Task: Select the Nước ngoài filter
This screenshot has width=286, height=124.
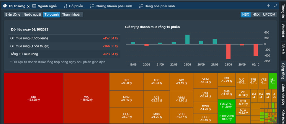Action: click(x=32, y=14)
